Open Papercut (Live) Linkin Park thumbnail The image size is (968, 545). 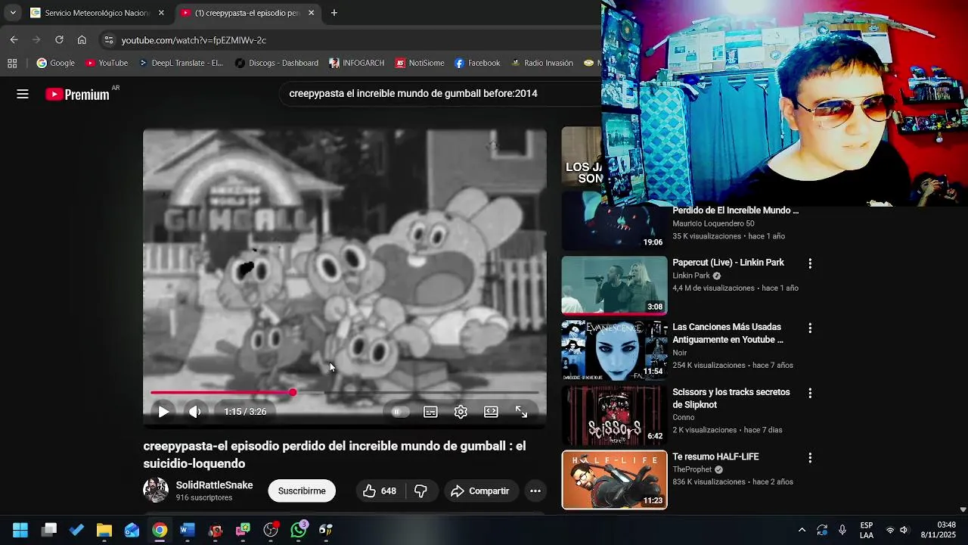tap(614, 285)
